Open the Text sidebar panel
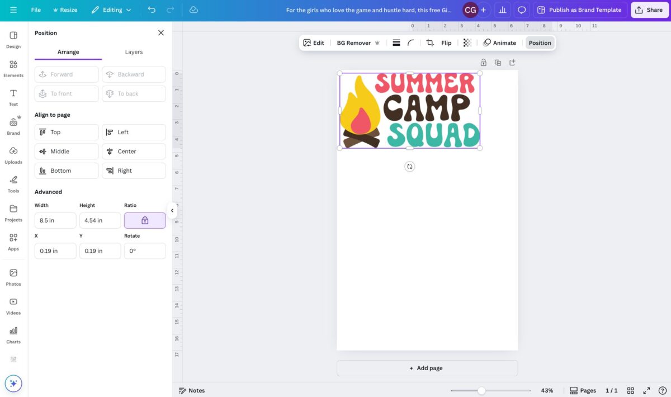Image resolution: width=671 pixels, height=397 pixels. point(13,97)
